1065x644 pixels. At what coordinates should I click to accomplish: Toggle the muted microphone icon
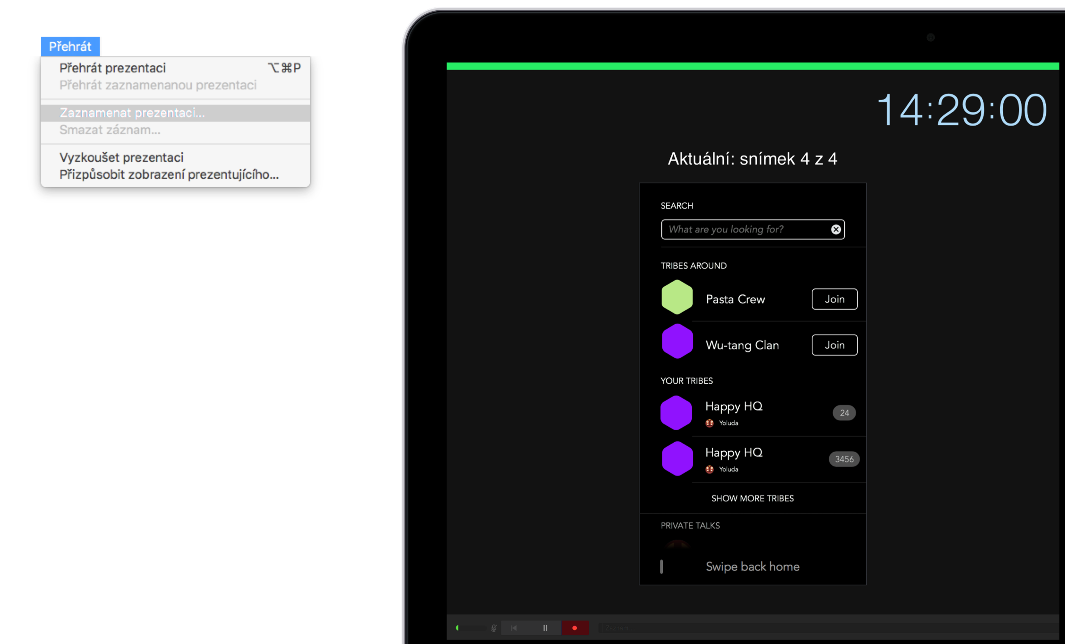494,628
